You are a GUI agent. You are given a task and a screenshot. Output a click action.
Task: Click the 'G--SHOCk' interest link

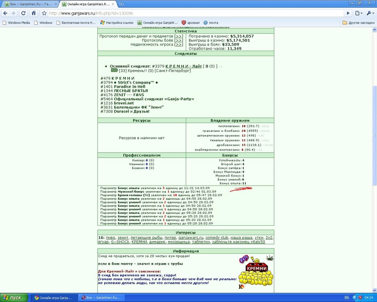(x=120, y=242)
